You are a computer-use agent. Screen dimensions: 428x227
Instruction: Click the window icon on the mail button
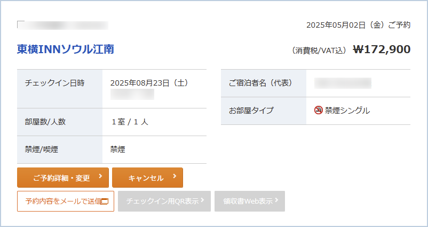click(105, 201)
